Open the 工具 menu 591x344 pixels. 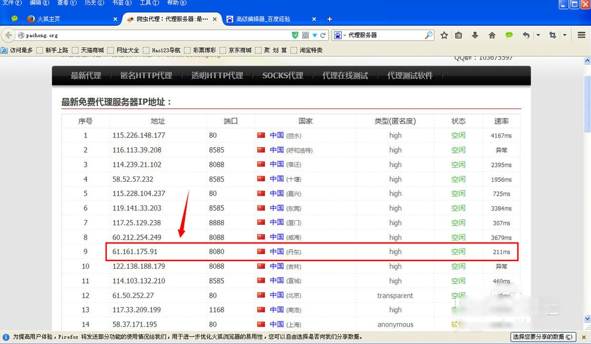pyautogui.click(x=147, y=3)
